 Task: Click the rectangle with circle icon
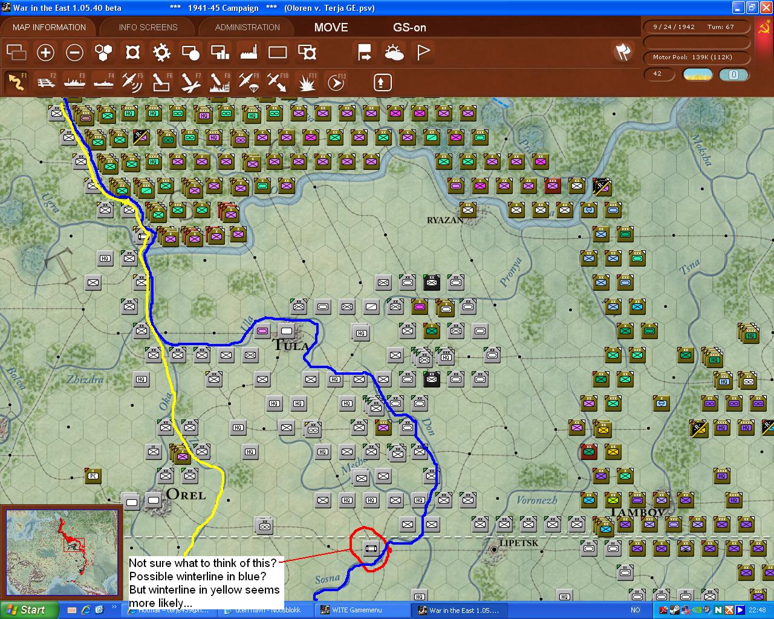click(x=190, y=53)
